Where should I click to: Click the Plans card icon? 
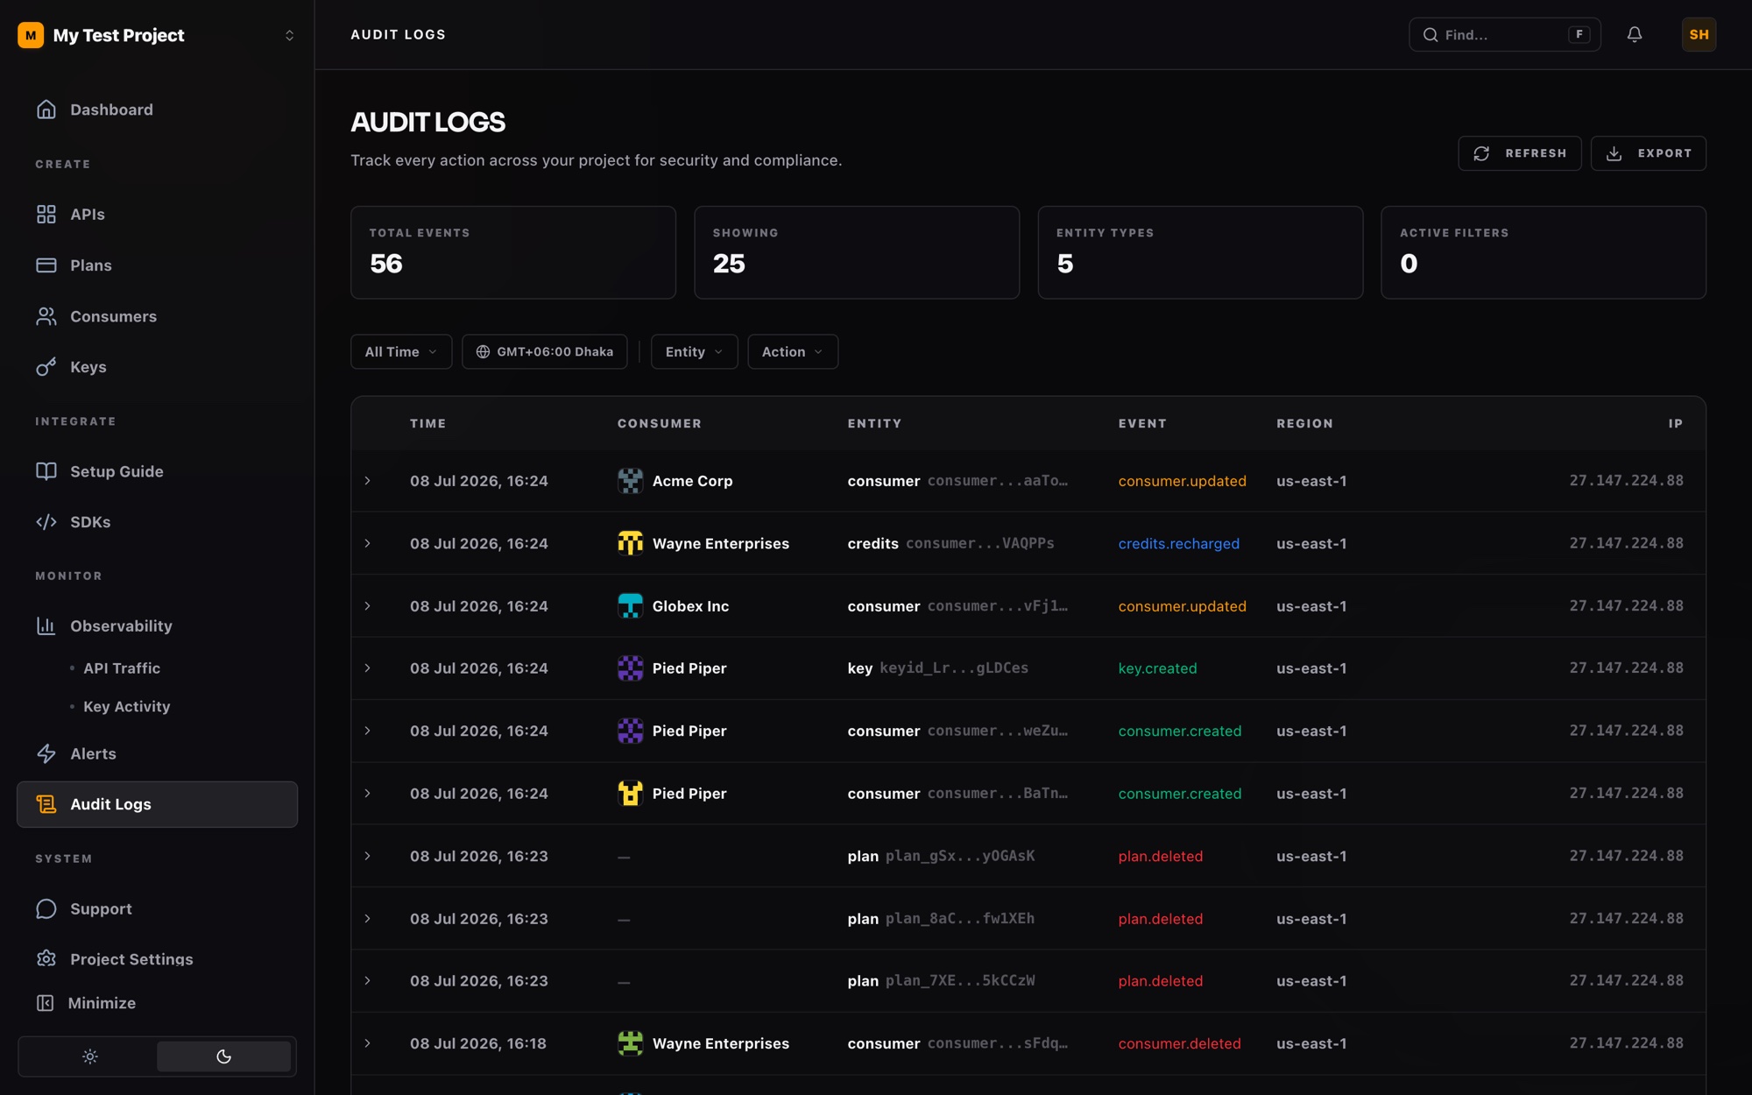46,265
